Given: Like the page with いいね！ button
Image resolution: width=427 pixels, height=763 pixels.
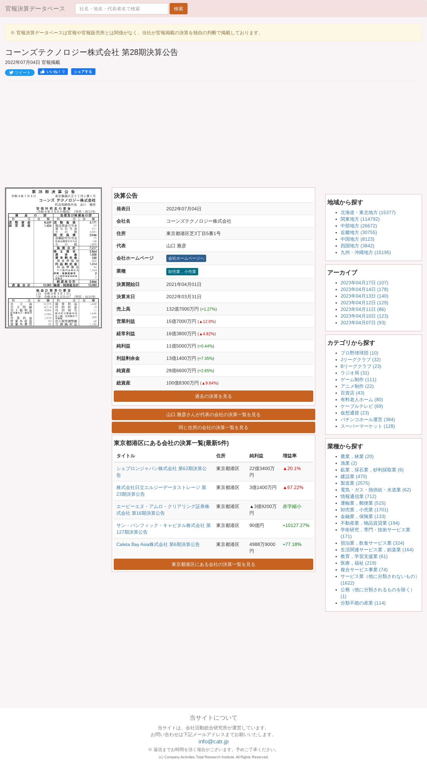Looking at the screenshot, I should point(53,72).
